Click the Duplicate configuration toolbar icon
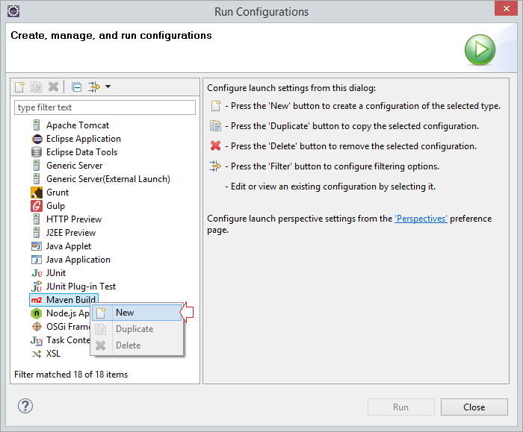 pyautogui.click(x=36, y=87)
